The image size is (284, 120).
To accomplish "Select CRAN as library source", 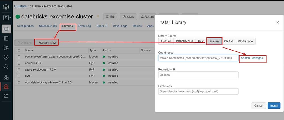I will click(x=228, y=41).
